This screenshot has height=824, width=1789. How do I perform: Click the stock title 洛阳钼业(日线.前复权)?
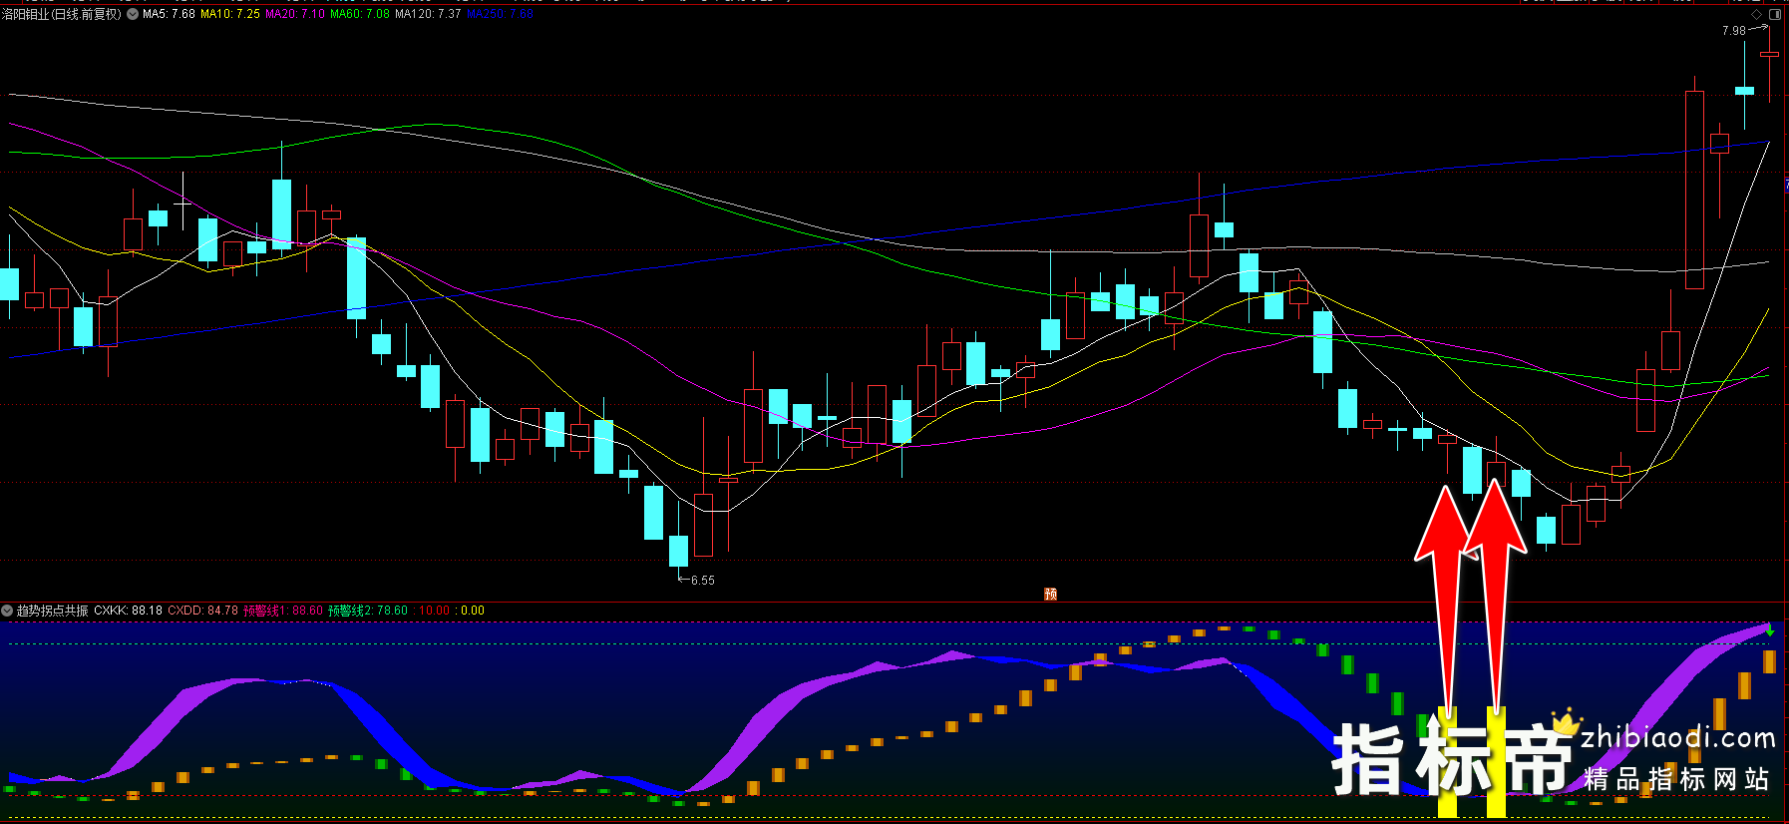pos(62,14)
